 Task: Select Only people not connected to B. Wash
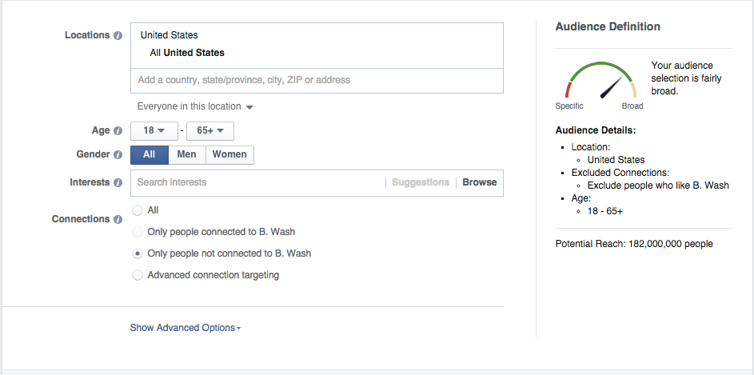tap(138, 253)
